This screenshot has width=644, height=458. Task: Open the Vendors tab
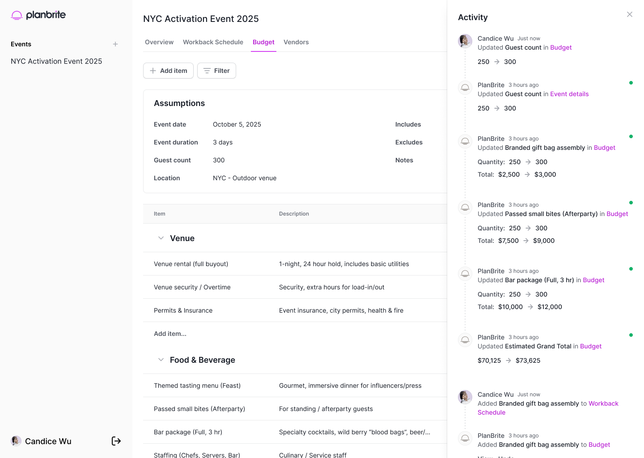[296, 42]
